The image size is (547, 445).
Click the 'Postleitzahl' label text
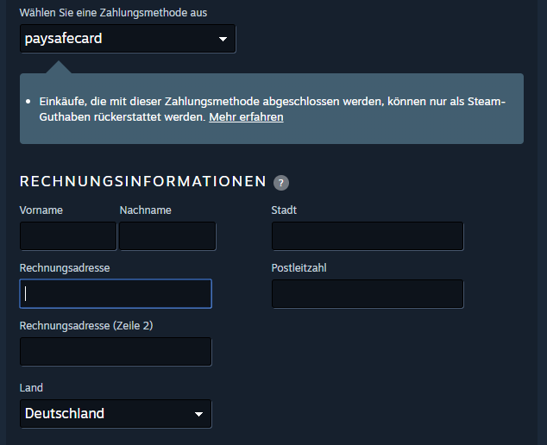pos(299,268)
